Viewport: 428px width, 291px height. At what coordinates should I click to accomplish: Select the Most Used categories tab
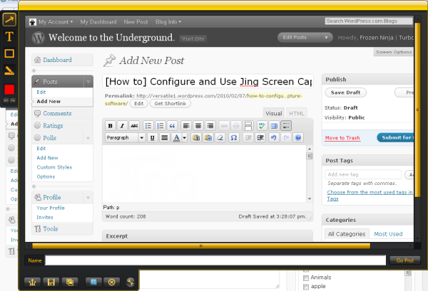pos(388,234)
